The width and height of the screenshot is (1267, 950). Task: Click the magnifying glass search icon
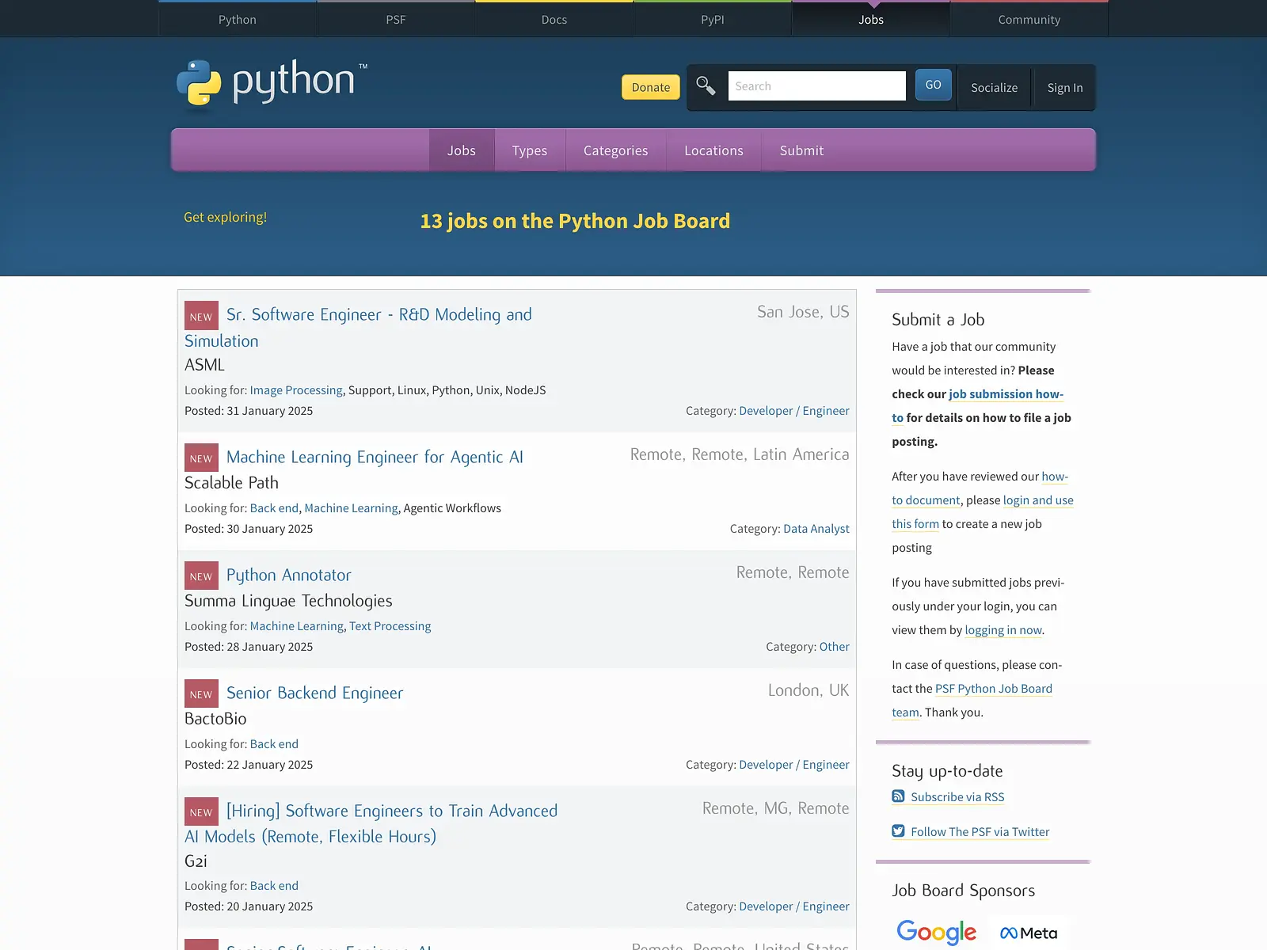[706, 85]
